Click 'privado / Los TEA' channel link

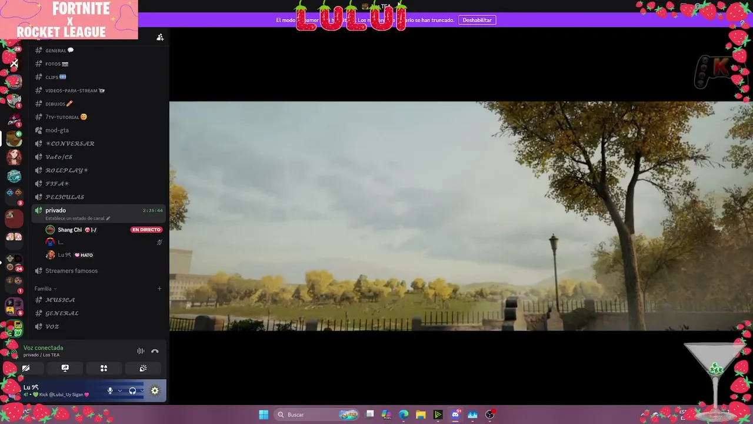coord(41,355)
